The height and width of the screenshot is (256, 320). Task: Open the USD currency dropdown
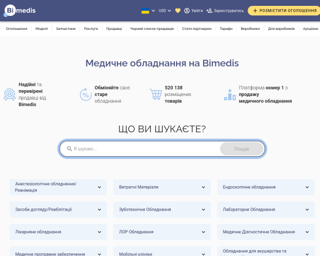[x=165, y=11]
